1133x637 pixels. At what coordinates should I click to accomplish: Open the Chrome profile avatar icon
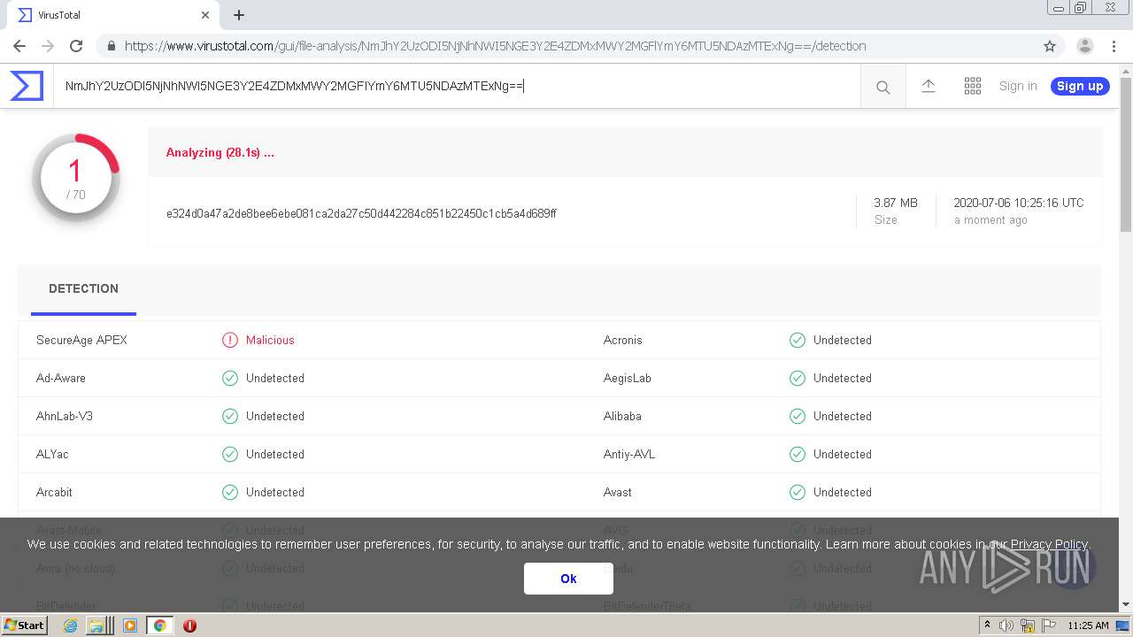[x=1085, y=46]
